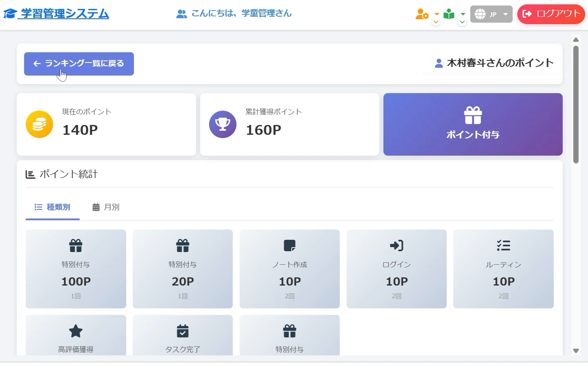Image resolution: width=588 pixels, height=366 pixels.
Task: Click the calendar-check icon on タスク完了 card
Action: click(183, 331)
